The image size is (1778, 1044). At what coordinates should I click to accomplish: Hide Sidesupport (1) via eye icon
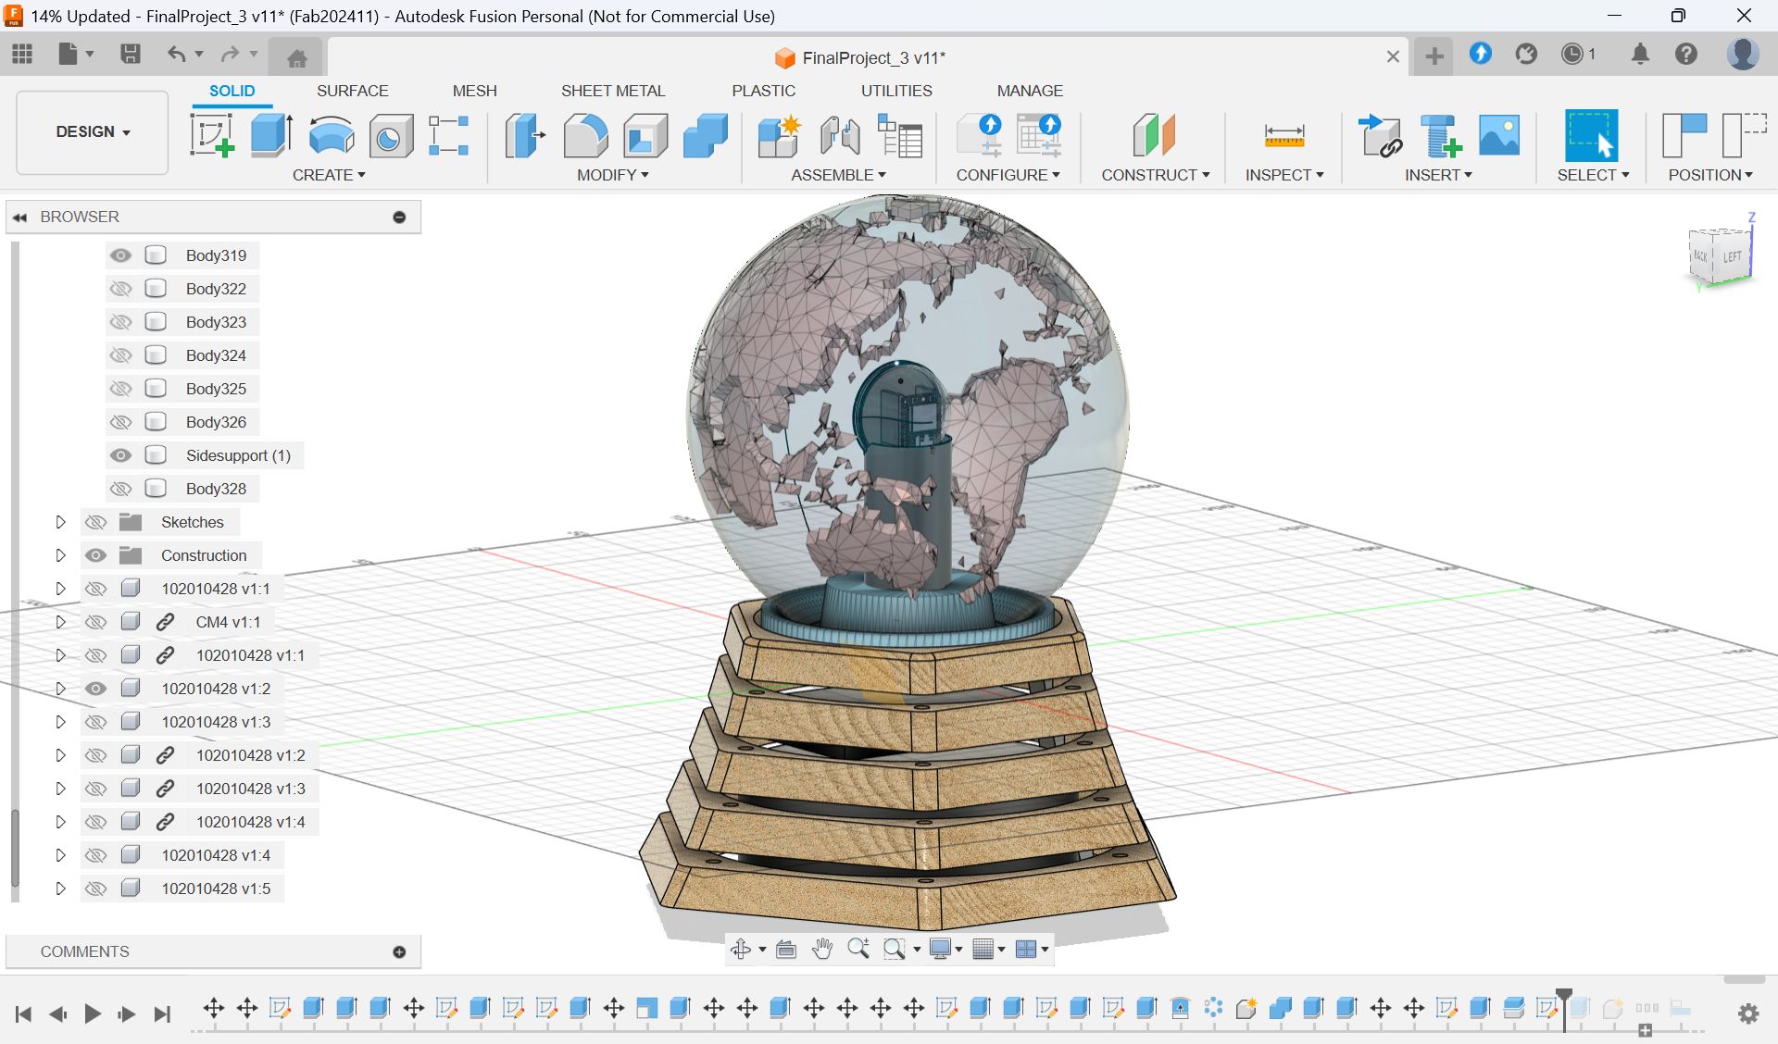click(120, 455)
